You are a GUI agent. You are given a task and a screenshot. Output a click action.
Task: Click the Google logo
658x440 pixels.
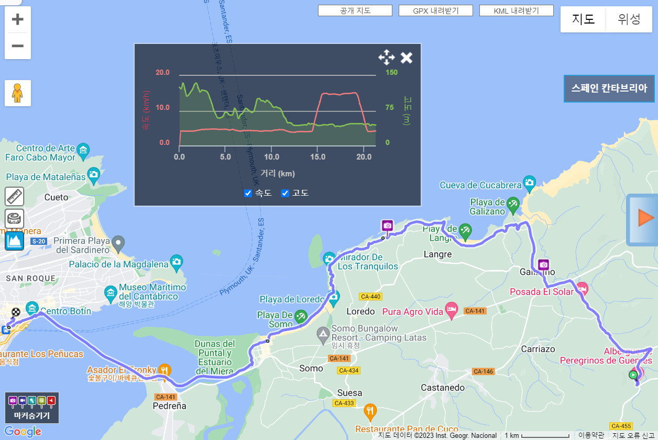coord(23,432)
